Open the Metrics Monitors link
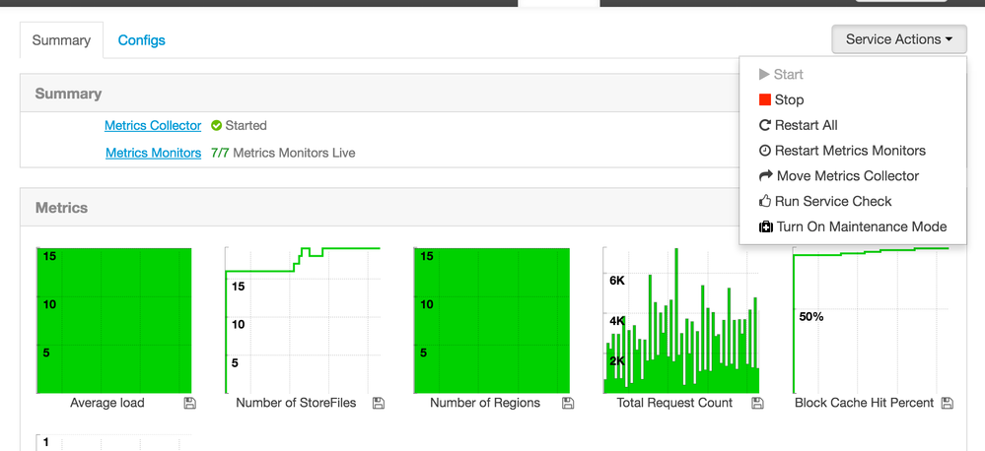This screenshot has width=985, height=451. pos(153,153)
